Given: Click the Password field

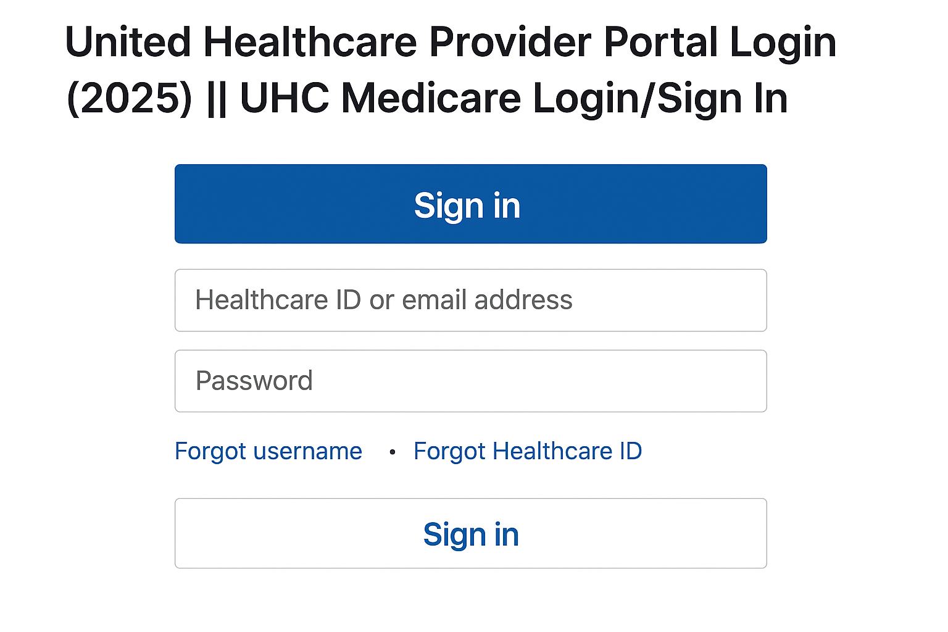Looking at the screenshot, I should coord(470,381).
